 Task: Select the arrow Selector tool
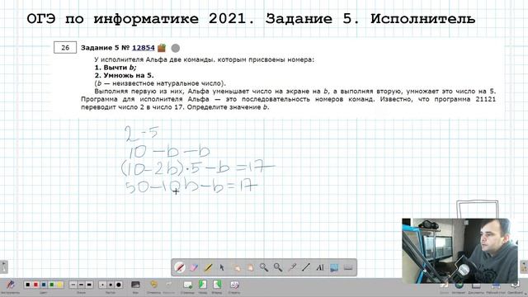222,267
